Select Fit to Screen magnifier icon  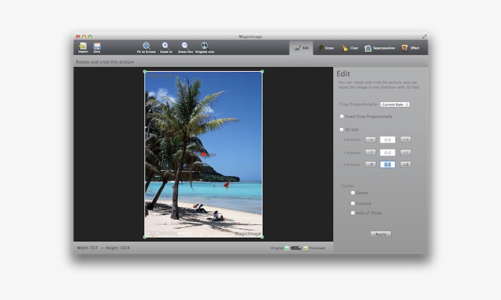146,46
